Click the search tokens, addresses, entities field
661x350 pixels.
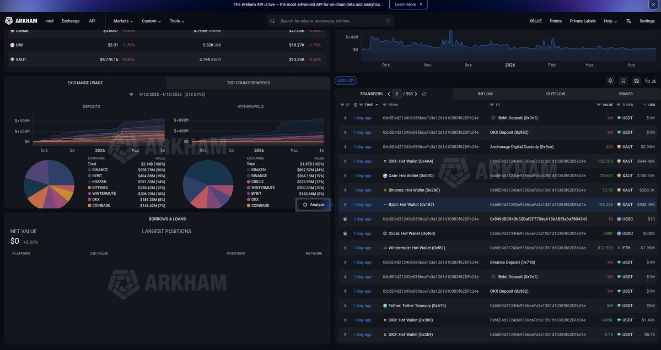(x=331, y=21)
